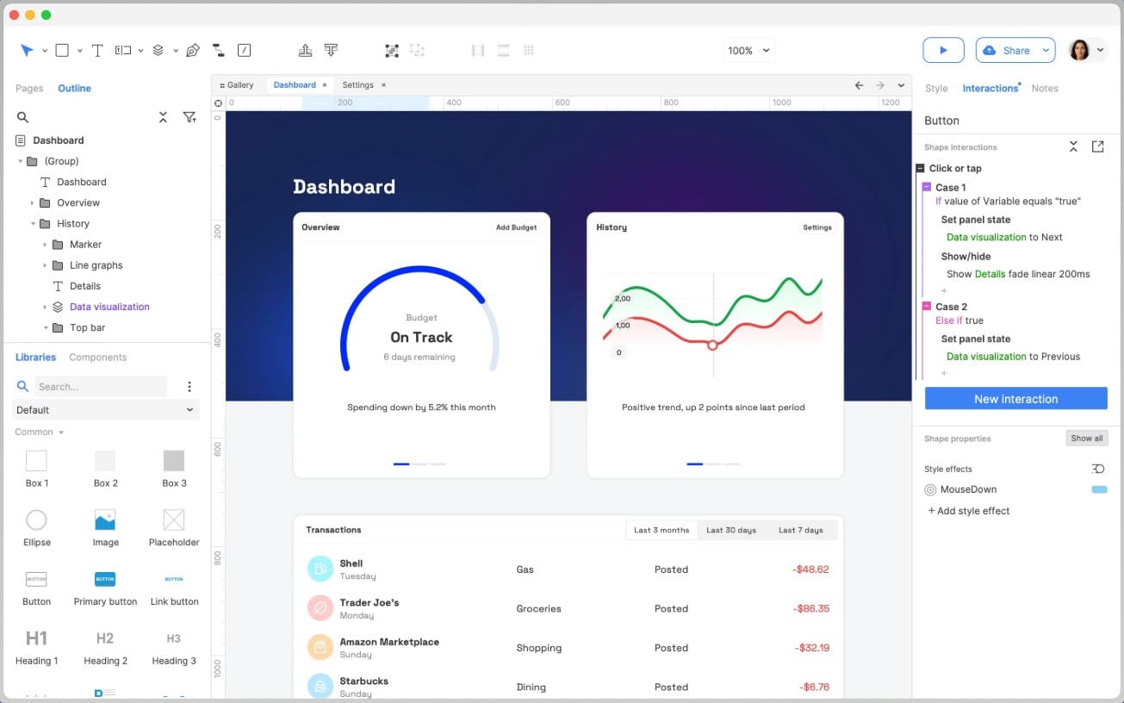Click the slash note tool icon
The height and width of the screenshot is (703, 1124).
click(245, 51)
